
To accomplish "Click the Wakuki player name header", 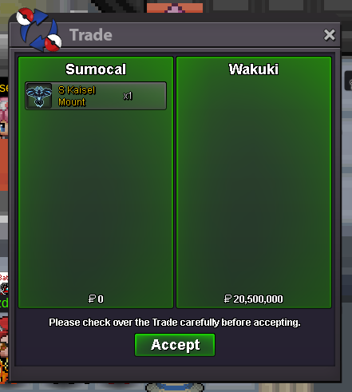I will pos(254,69).
